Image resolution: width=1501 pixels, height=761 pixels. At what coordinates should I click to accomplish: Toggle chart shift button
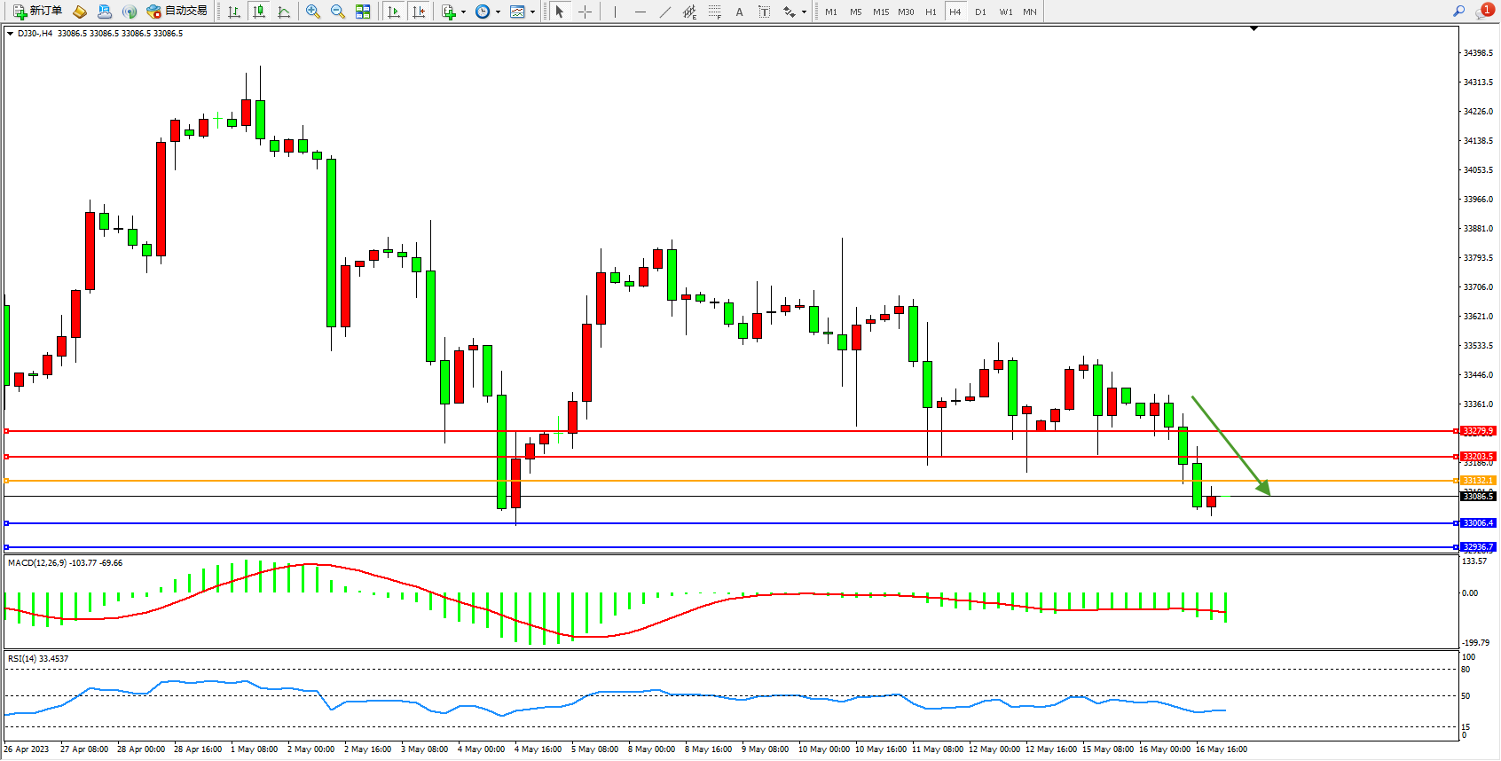419,12
